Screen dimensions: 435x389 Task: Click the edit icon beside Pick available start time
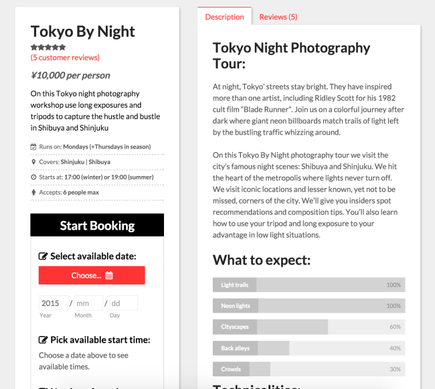click(x=43, y=339)
